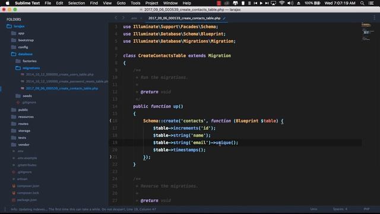The image size is (380, 214).
Task: Open the Find menu
Action: click(94, 3)
